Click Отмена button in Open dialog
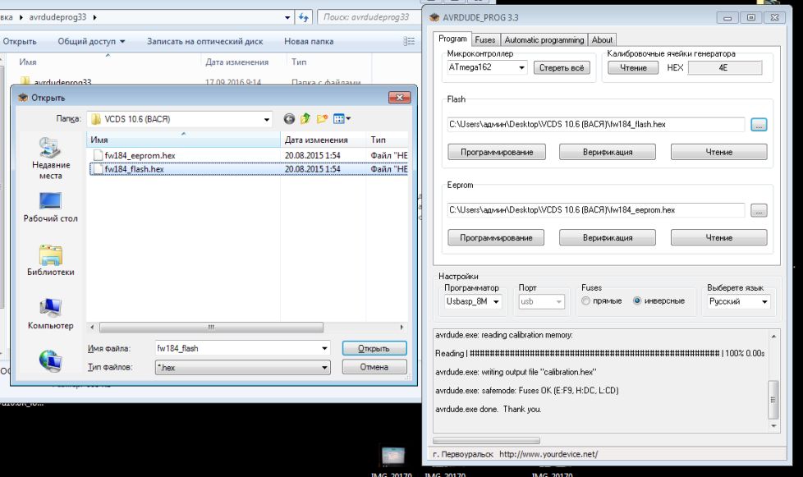 click(374, 367)
